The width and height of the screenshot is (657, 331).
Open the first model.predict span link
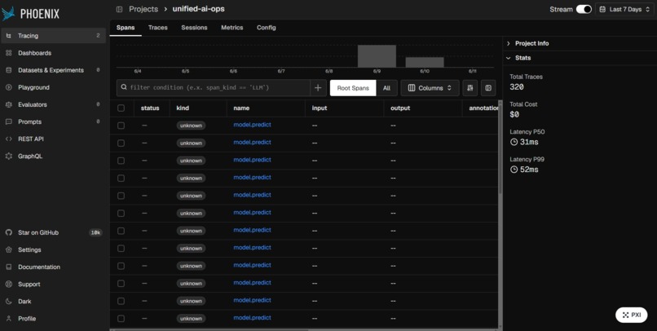pos(252,125)
